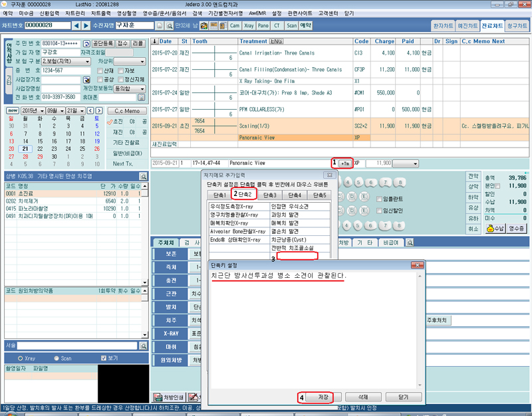Click the refresh icon beside resident number
532x416 pixels.
[86, 43]
